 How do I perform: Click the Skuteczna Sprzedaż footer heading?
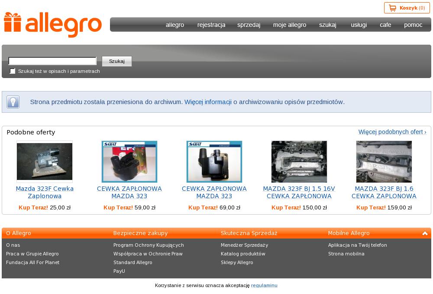coord(249,233)
